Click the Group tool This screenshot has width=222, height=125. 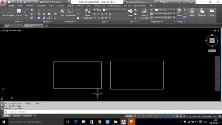179,12
